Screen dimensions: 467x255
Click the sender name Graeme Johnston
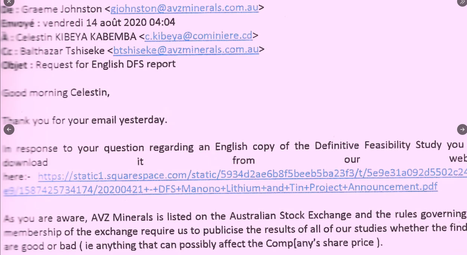(x=62, y=9)
